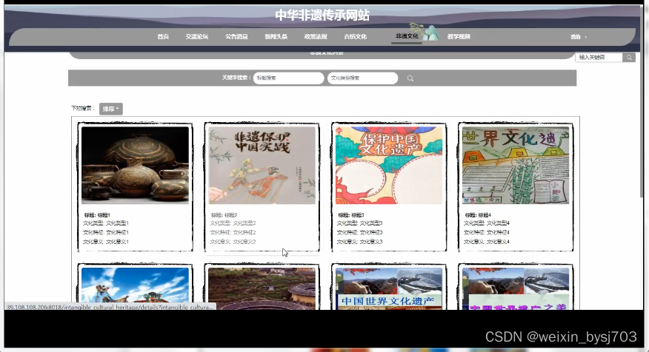The image size is (649, 352).
Task: Click the top-right keyword search magnifier button
Action: (629, 58)
